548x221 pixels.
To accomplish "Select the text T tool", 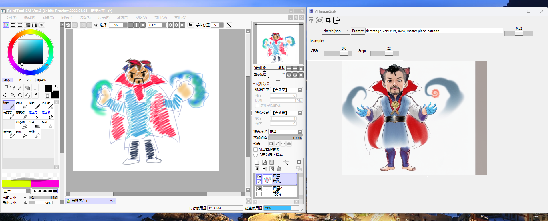I will 35,88.
